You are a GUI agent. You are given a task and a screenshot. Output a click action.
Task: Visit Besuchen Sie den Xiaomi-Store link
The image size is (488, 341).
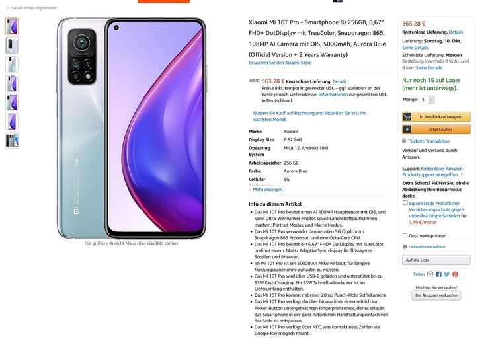(x=280, y=63)
